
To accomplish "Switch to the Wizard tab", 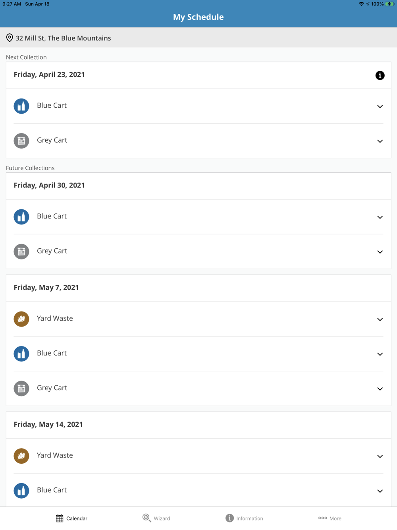I will coord(156,518).
